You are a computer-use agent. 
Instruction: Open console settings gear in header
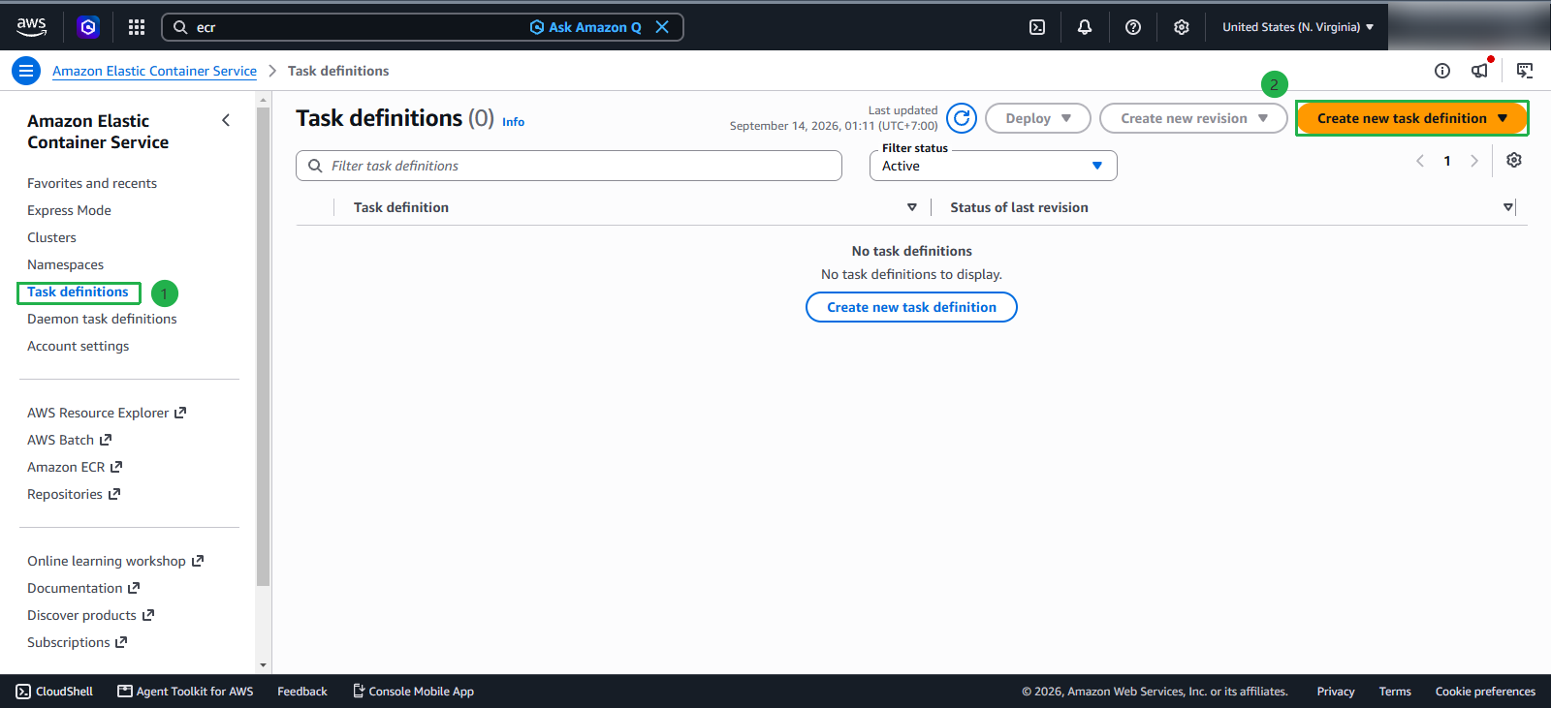(1182, 27)
